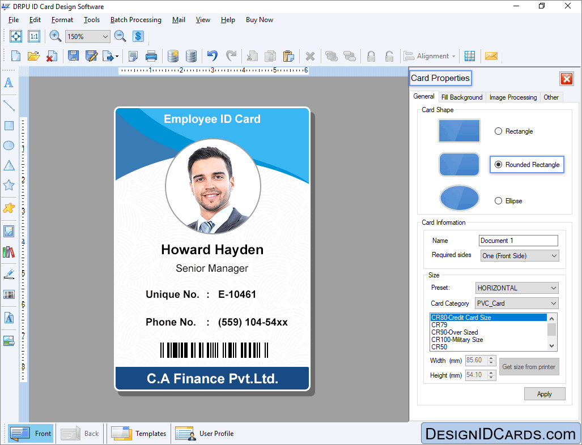Viewport: 582px width, 445px height.
Task: Select CR50 in the card size list
Action: [439, 347]
